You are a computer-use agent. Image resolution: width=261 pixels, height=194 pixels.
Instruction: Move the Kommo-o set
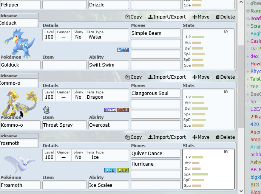point(201,77)
